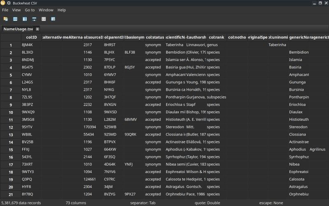Screen dimensions: 329x206
Task: Click the 'subspecies' rank cell
Action: [x=217, y=97]
